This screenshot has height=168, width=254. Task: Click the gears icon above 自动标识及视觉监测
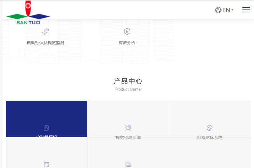[x=45, y=31]
